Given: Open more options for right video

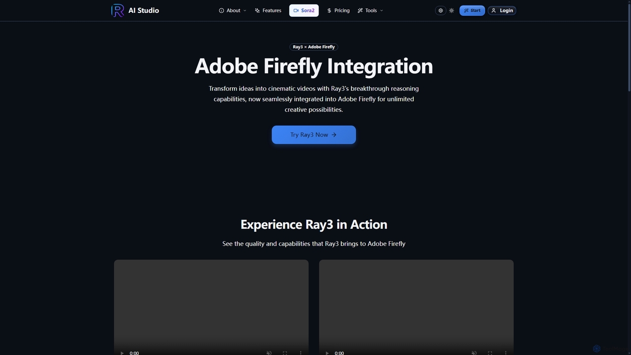Looking at the screenshot, I should coord(506,353).
